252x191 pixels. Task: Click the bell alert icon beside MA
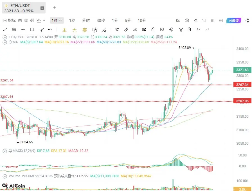10,42
